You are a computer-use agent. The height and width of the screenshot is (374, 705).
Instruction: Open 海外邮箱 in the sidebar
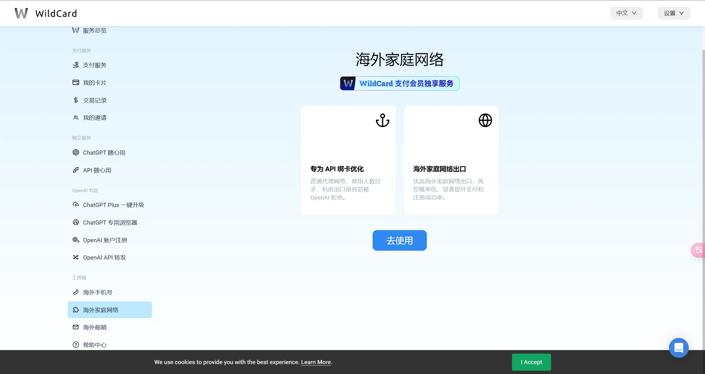tap(95, 327)
